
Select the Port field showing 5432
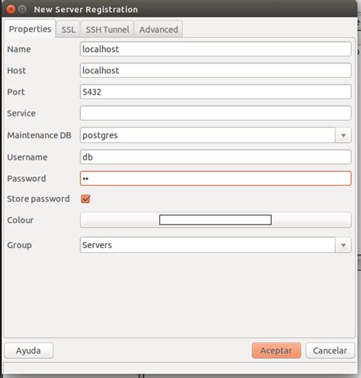(x=216, y=92)
